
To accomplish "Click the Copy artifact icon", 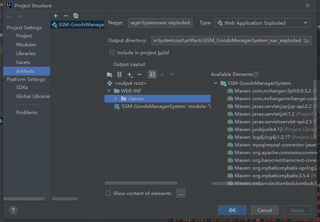I will [x=76, y=16].
